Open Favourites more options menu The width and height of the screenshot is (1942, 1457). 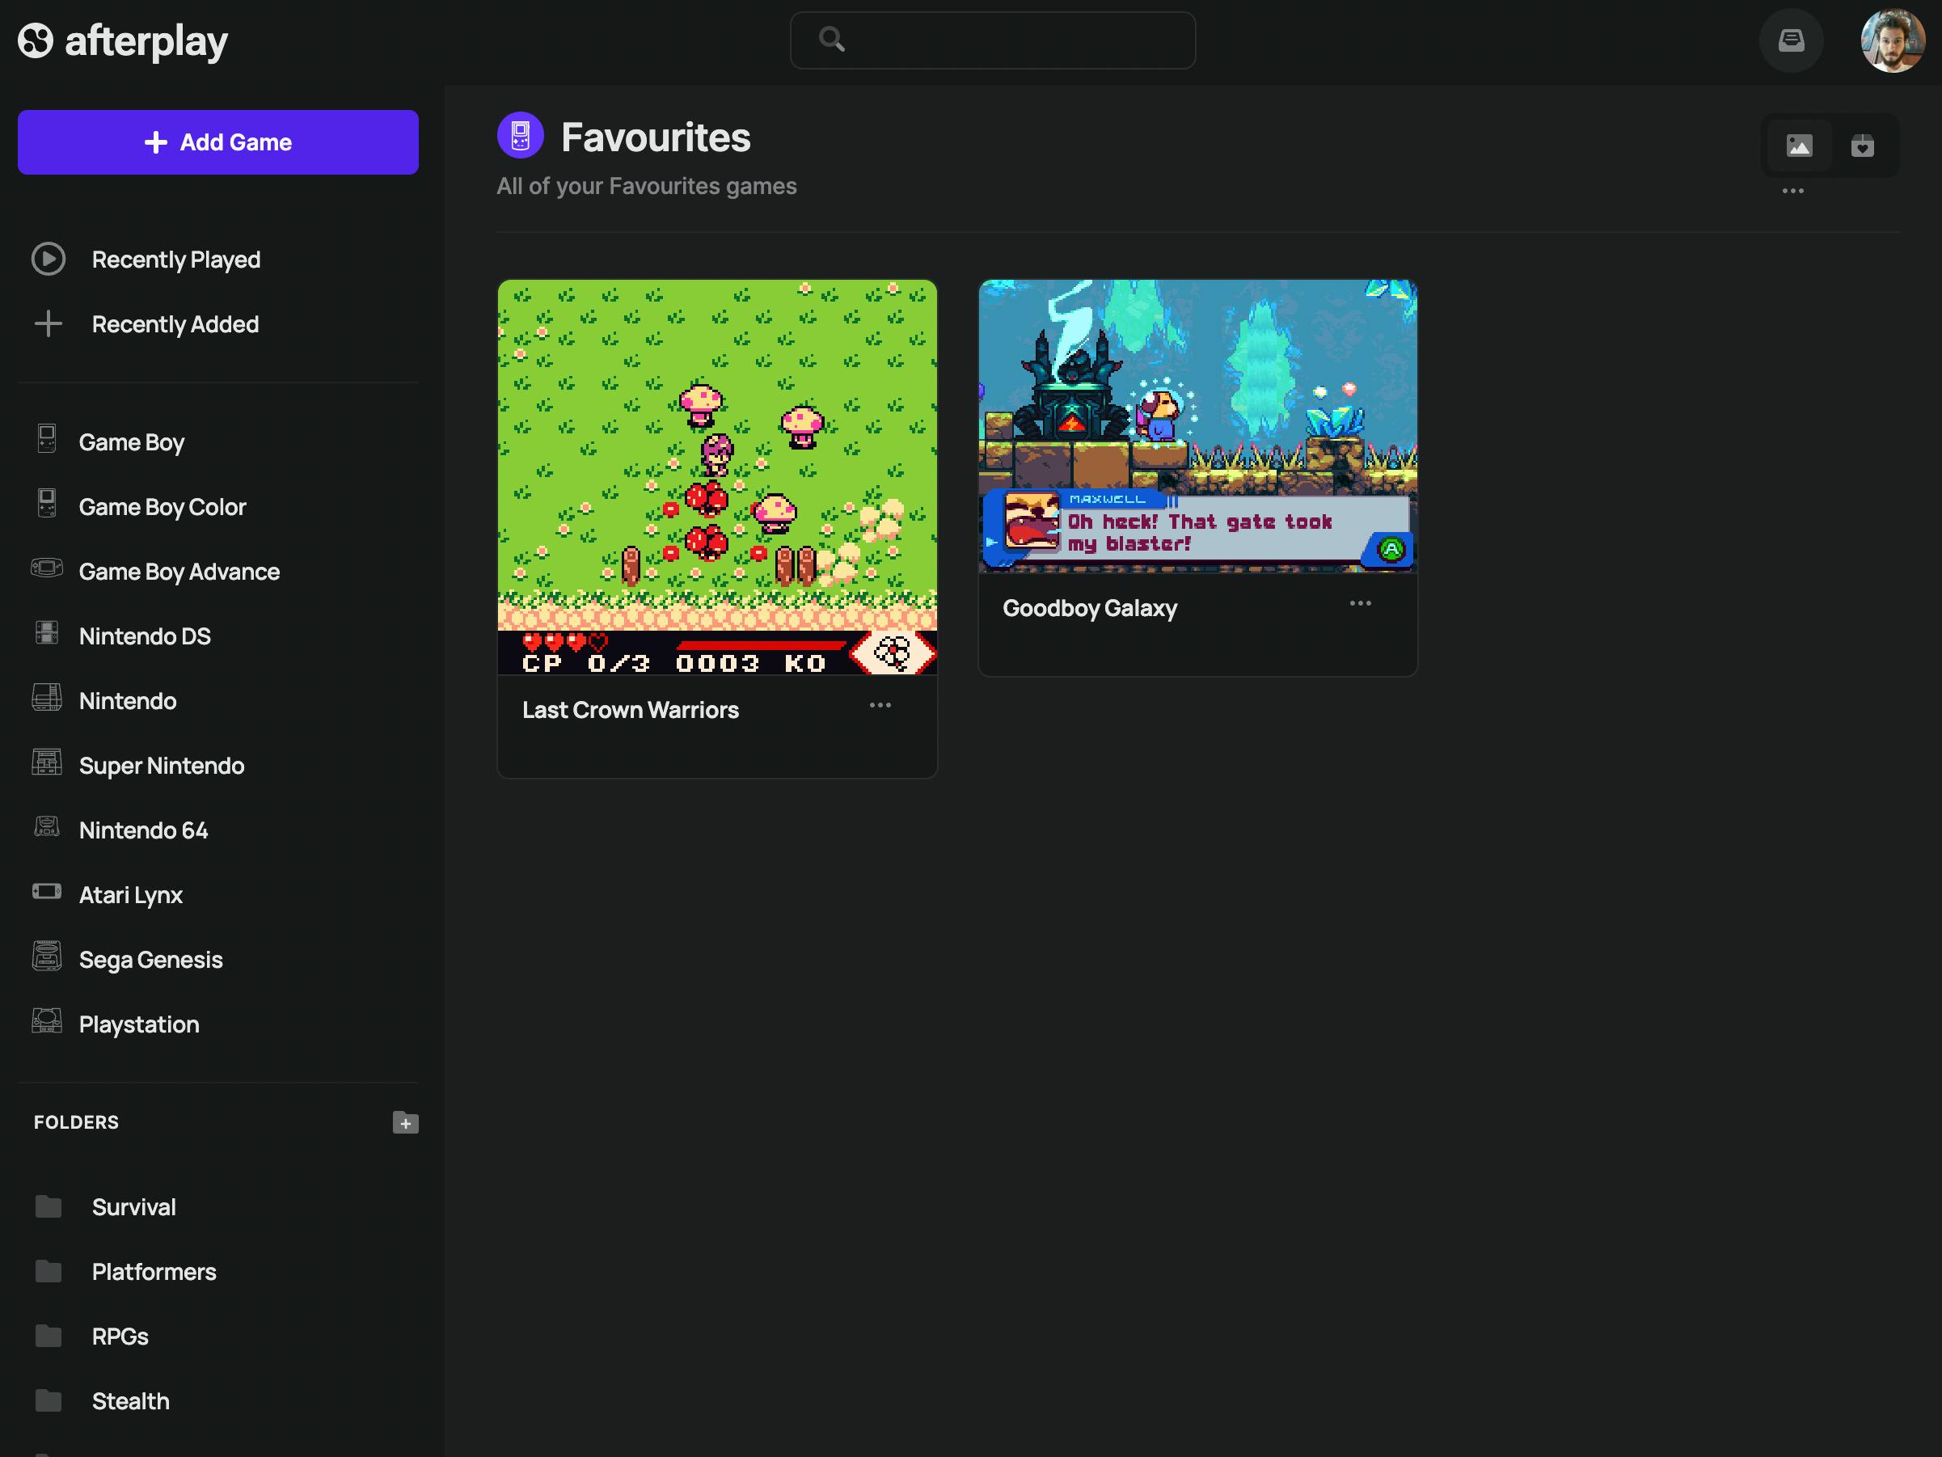(1792, 191)
